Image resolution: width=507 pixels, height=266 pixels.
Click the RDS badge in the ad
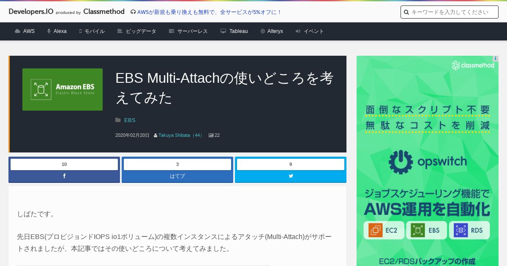click(469, 231)
